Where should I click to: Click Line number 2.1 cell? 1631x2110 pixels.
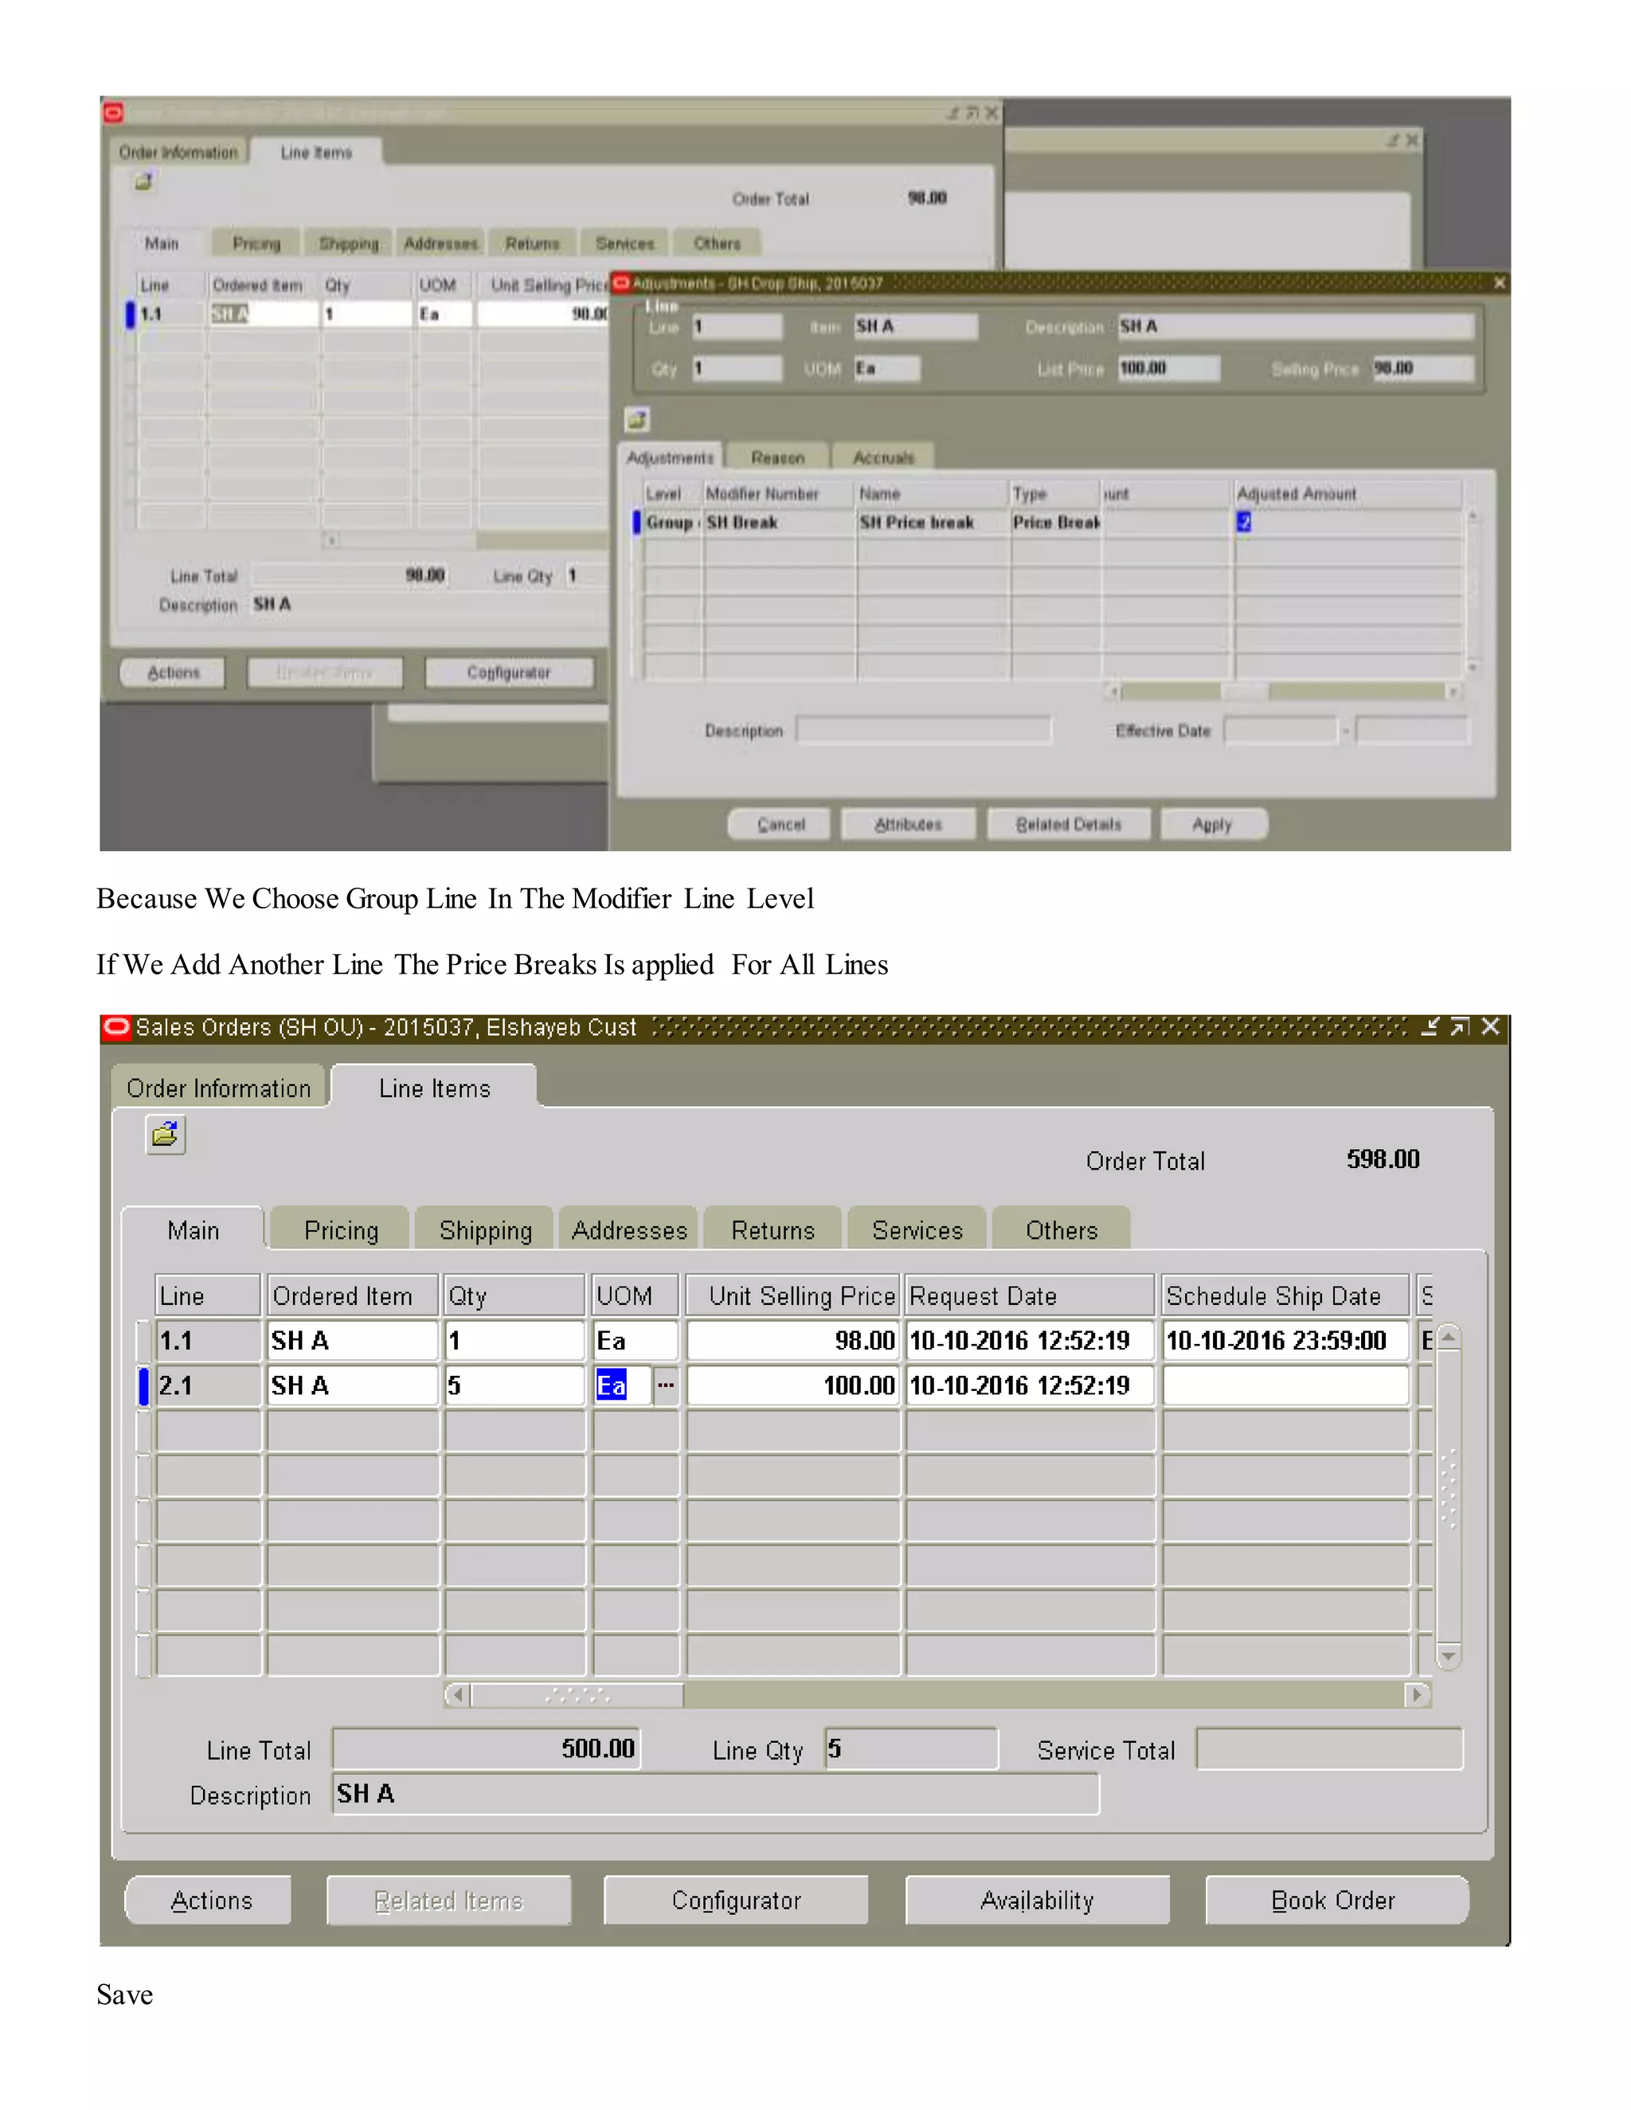[208, 1385]
